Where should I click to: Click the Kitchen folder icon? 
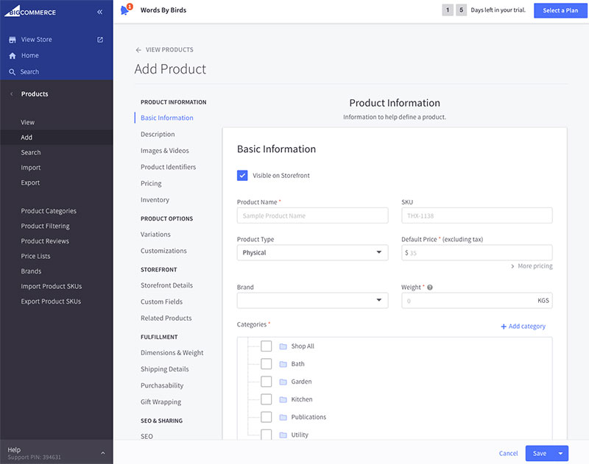click(283, 399)
